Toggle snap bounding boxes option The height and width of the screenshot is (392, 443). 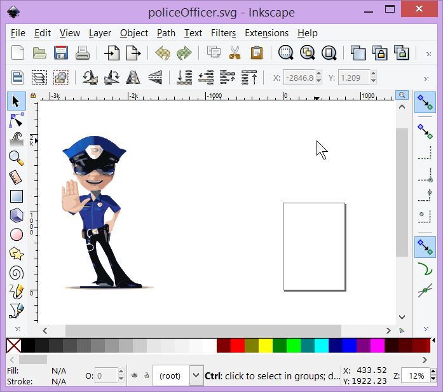coord(425,132)
